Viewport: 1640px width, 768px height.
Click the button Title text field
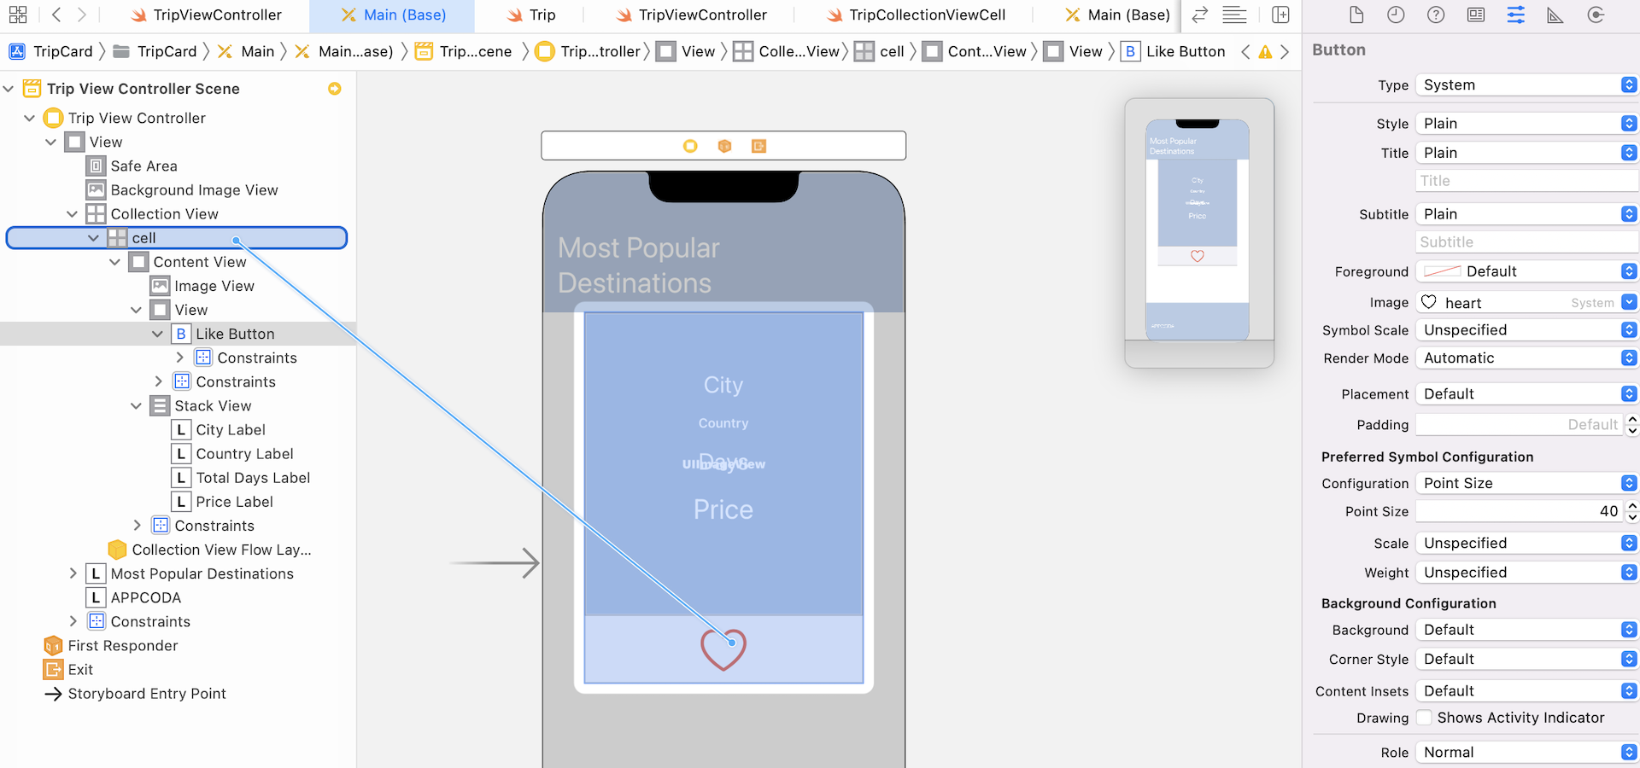pos(1526,181)
